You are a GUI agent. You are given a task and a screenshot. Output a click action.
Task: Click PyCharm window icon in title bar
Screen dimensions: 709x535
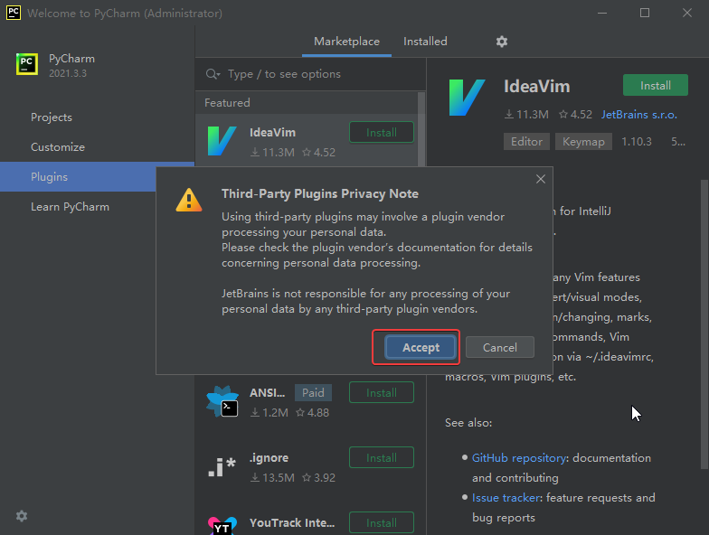(x=14, y=13)
